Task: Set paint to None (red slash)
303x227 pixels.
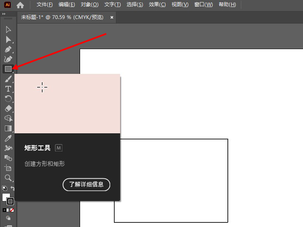Action: (12, 210)
